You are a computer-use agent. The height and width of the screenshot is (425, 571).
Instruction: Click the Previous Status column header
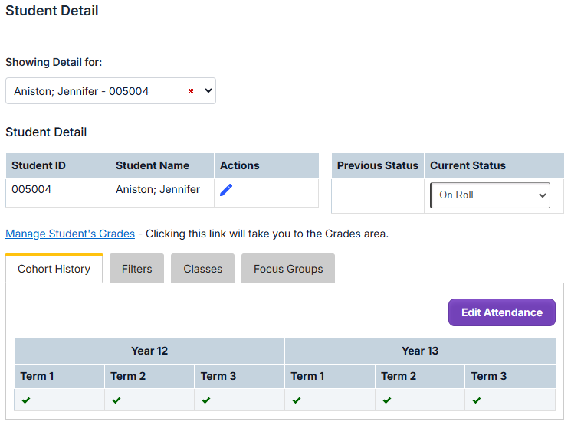point(378,165)
